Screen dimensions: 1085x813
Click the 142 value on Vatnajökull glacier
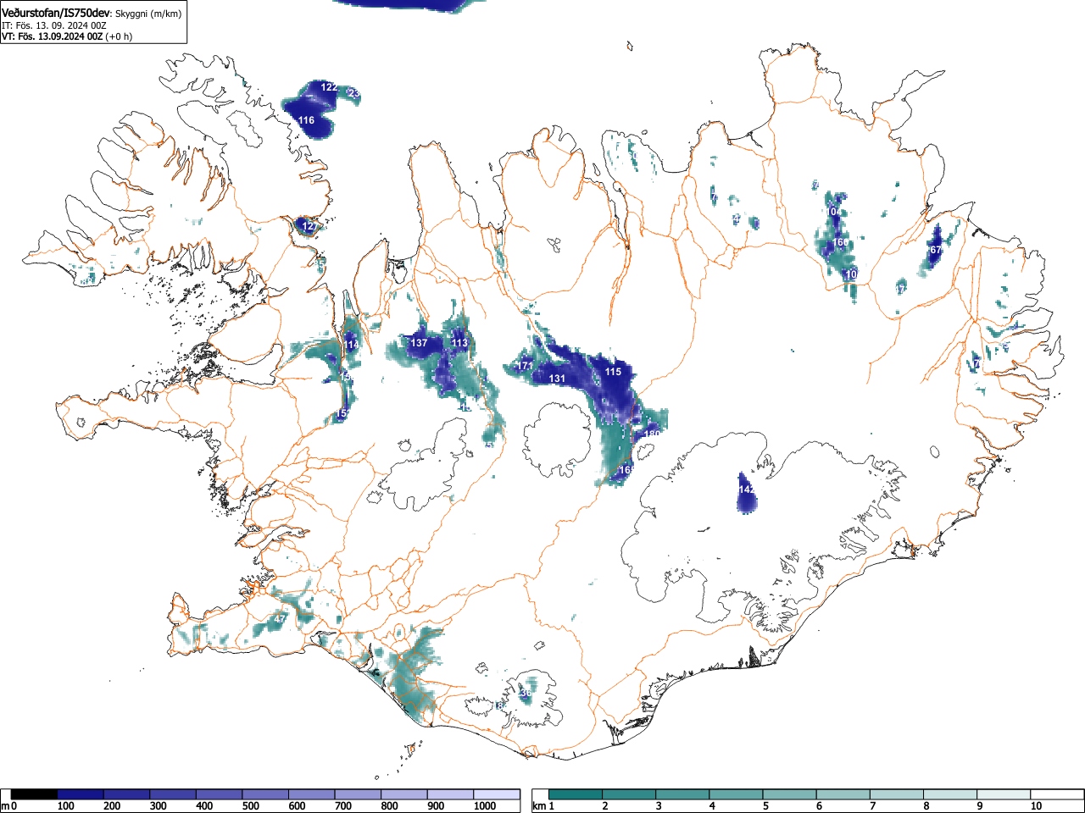pyautogui.click(x=746, y=489)
